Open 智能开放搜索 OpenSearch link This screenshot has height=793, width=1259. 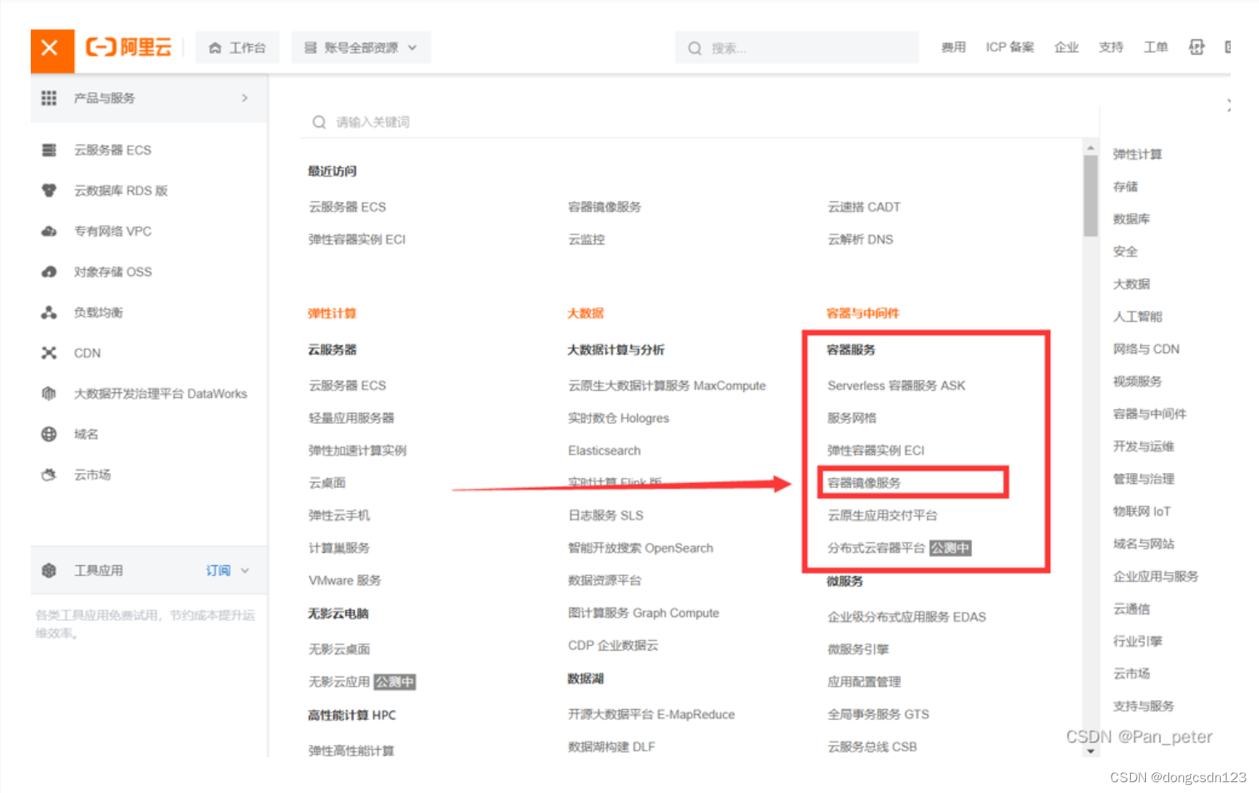[x=640, y=548]
